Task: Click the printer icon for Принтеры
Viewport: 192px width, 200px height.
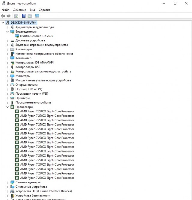Action: (12, 98)
